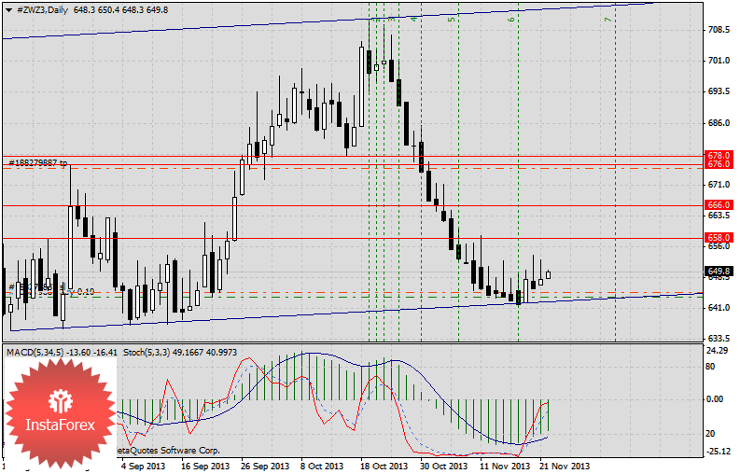Viewport: 740px width, 474px height.
Task: Pick the 658.0 red price level tag
Action: coord(719,238)
